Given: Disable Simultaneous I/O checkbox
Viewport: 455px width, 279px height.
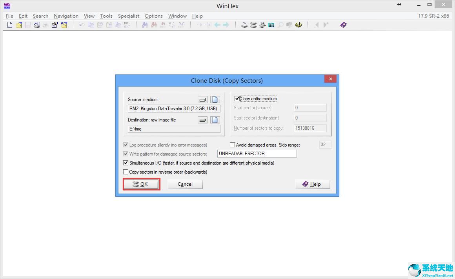Looking at the screenshot, I should point(126,163).
